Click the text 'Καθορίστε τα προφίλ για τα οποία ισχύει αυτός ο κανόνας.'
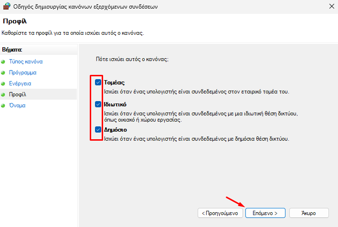 [73, 33]
